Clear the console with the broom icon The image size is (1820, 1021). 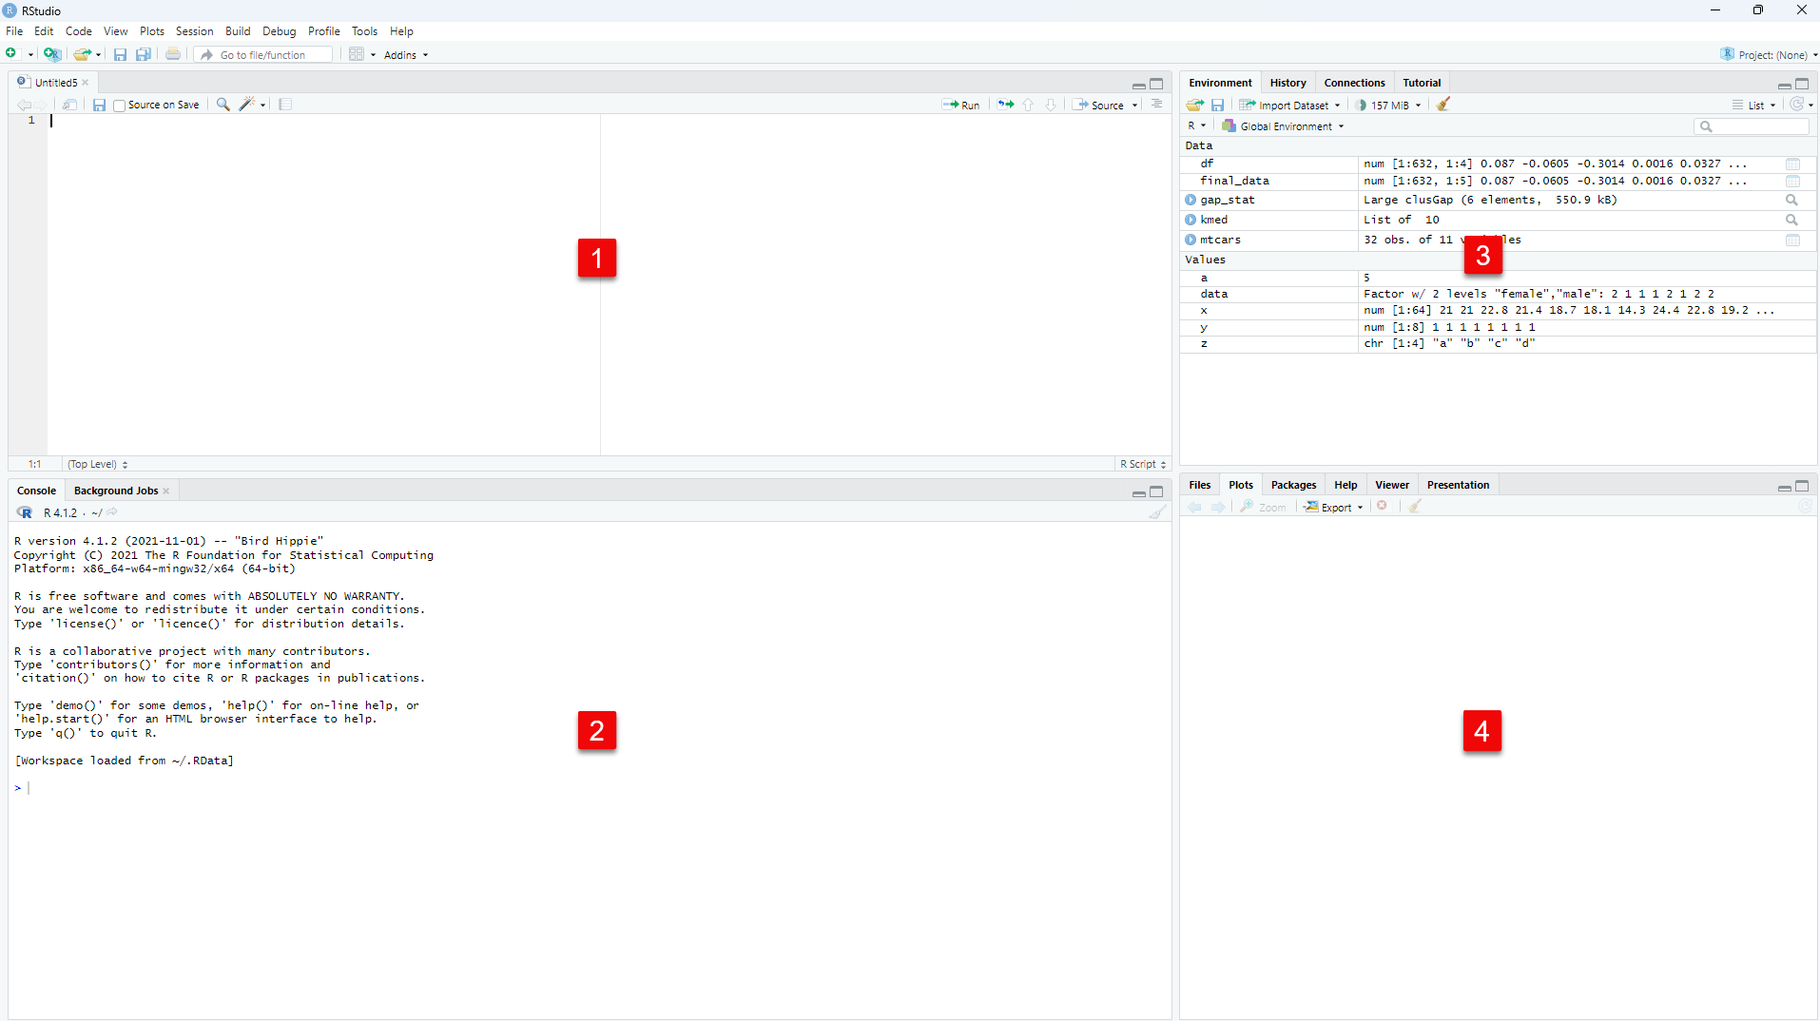pos(1156,512)
